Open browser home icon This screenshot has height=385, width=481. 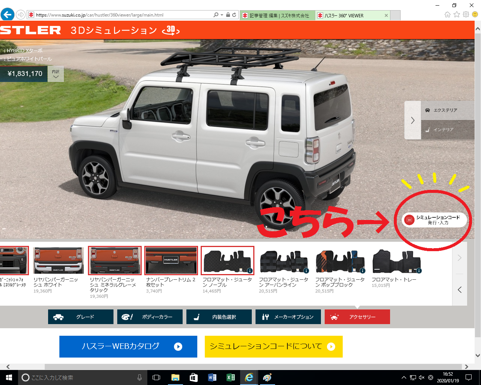coord(447,14)
